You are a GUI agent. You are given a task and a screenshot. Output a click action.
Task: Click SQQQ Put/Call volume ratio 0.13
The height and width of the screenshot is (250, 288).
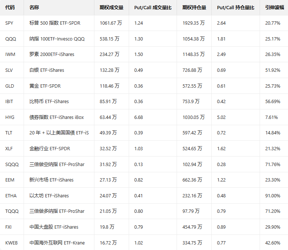click(139, 165)
